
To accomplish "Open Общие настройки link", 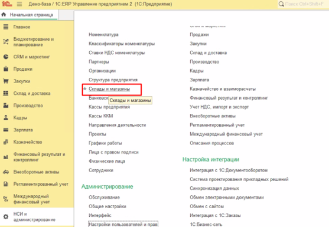I will [108, 206].
